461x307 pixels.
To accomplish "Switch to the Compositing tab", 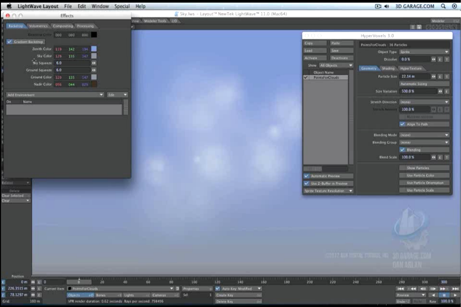I will (62, 26).
